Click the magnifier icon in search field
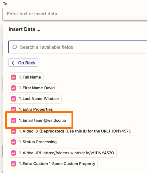Screen dimensions: 147x173 pos(14,47)
